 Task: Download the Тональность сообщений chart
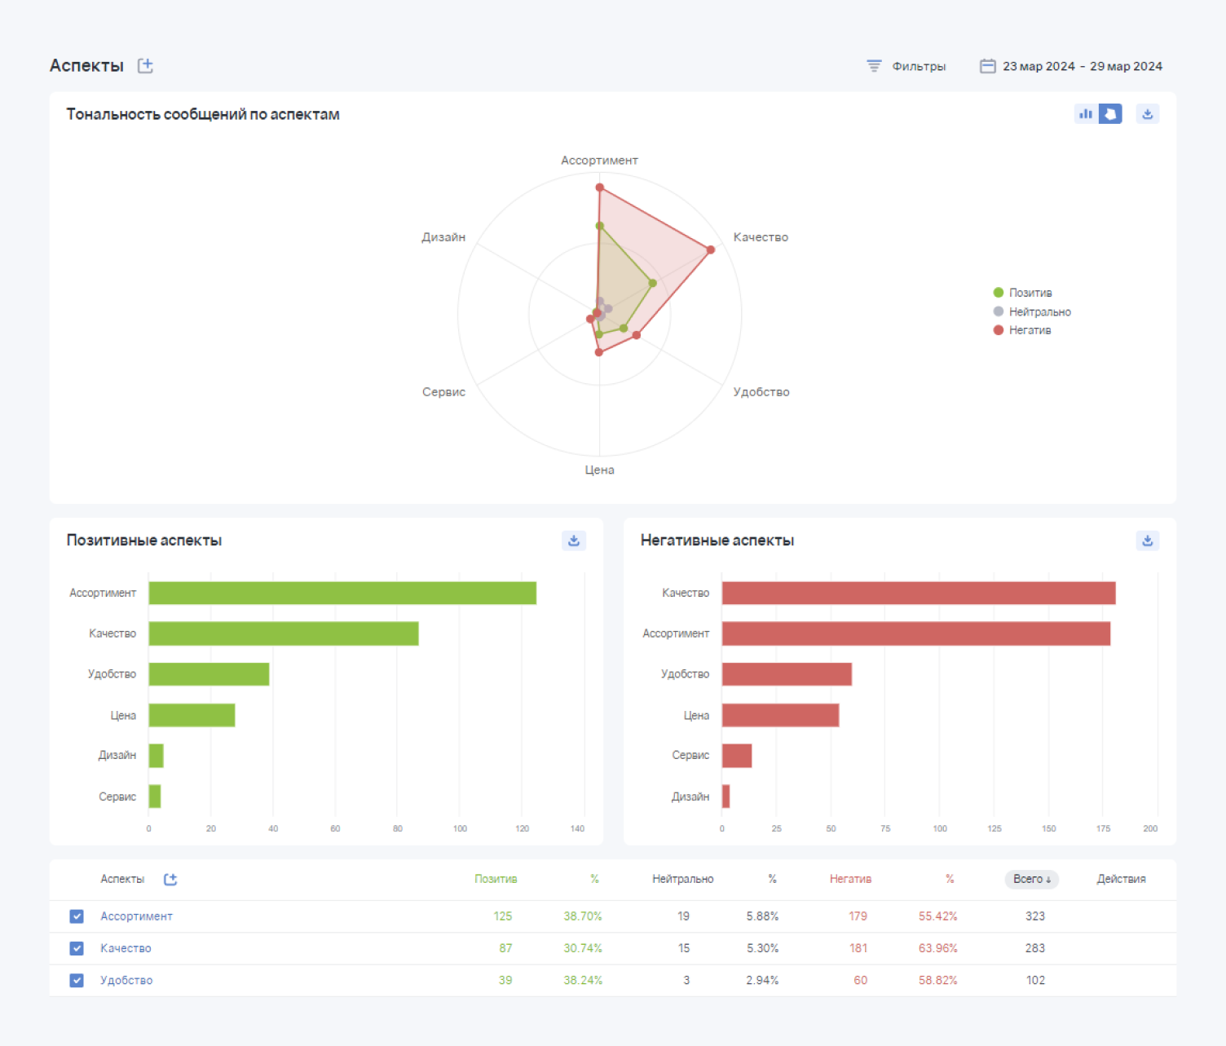coord(1148,114)
